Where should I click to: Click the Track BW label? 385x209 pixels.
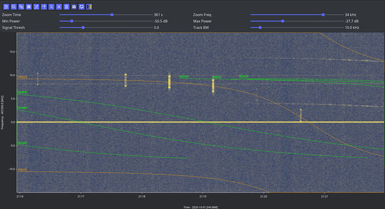[x=201, y=27]
